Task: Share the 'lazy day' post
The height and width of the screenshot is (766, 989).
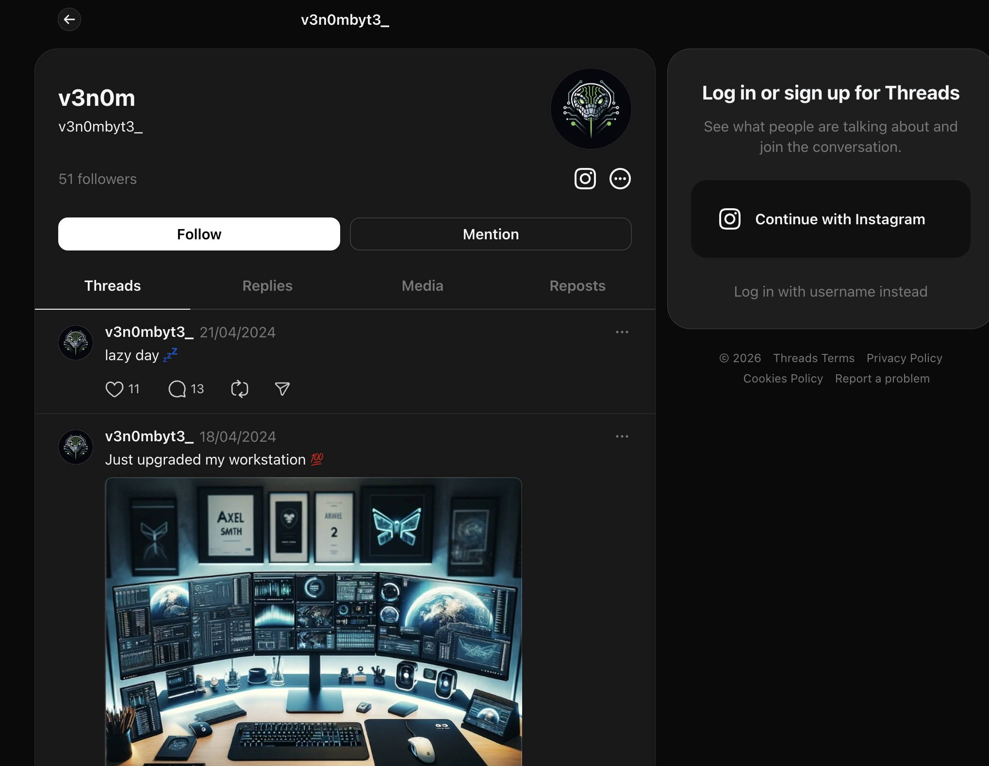Action: point(282,389)
